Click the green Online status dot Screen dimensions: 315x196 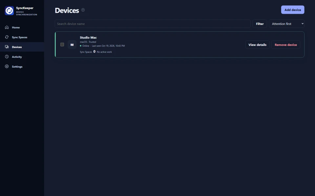pyautogui.click(x=81, y=46)
